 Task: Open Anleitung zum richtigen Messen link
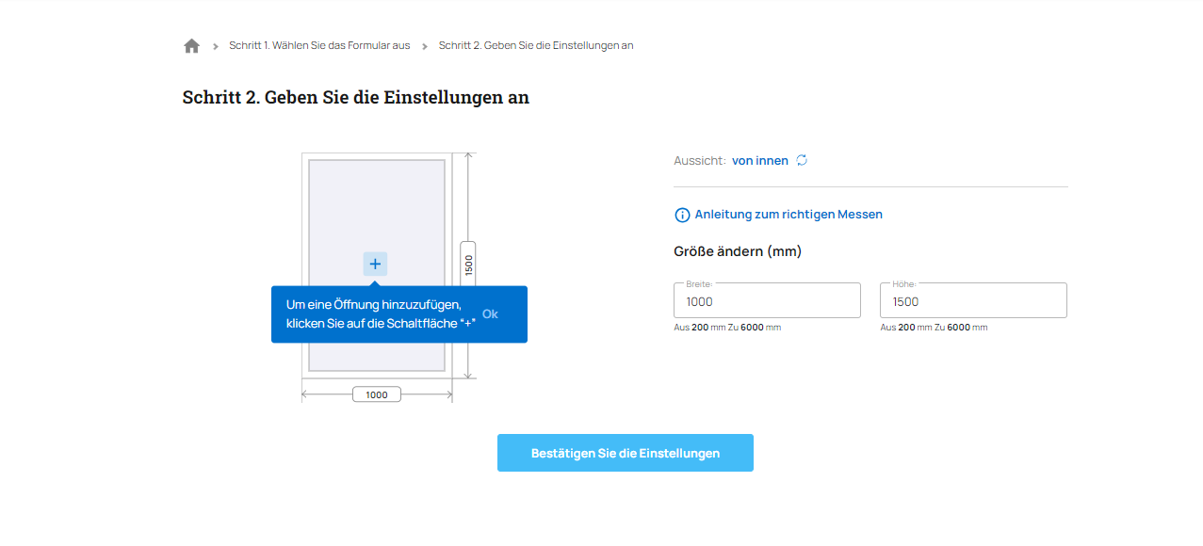tap(788, 215)
